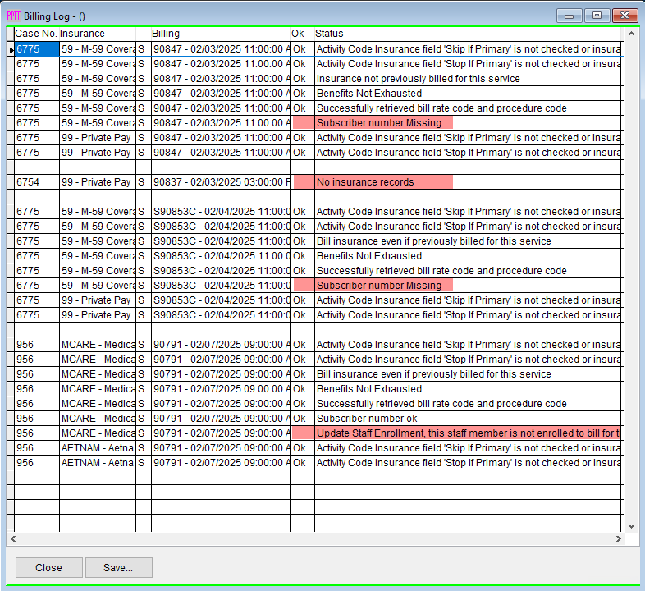This screenshot has width=645, height=591.
Task: Select 'Subscriber number Missing' status for S90853C
Action: coord(468,286)
